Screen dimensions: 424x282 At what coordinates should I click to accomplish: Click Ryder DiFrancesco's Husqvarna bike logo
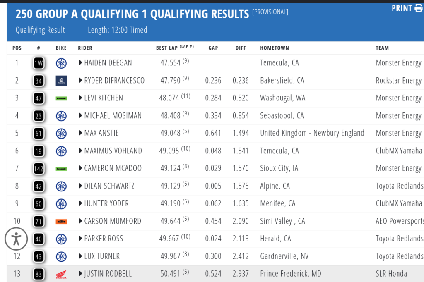(x=61, y=81)
